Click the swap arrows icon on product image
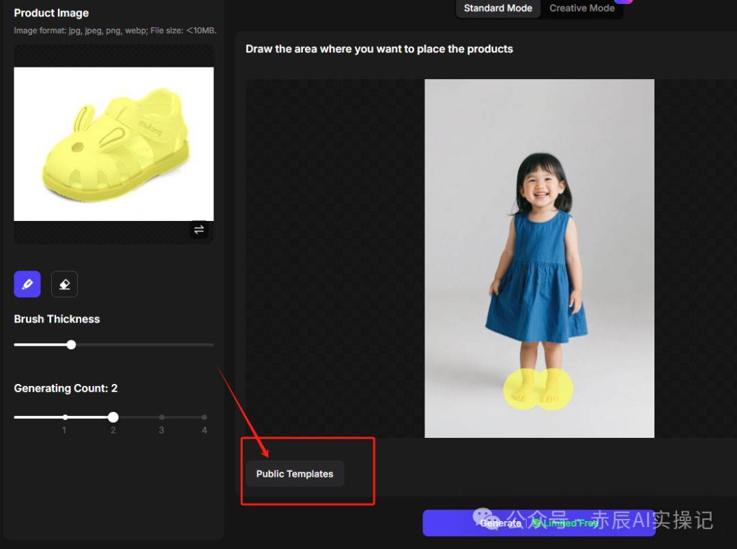This screenshot has width=737, height=549. pyautogui.click(x=199, y=230)
